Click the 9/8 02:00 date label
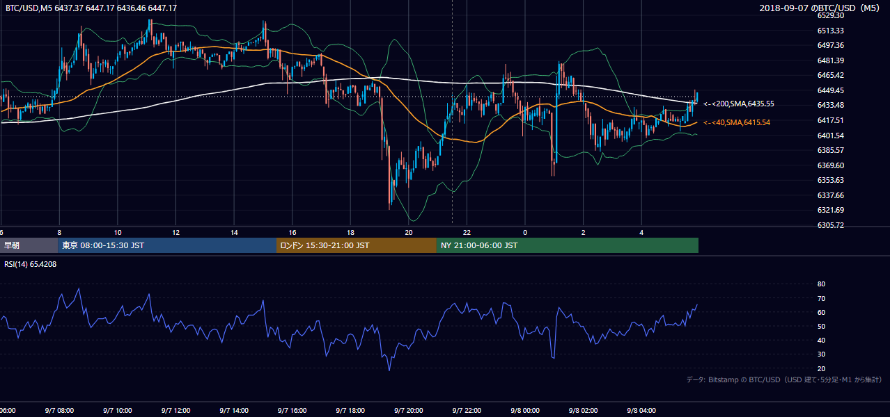The height and width of the screenshot is (417, 890). [584, 411]
